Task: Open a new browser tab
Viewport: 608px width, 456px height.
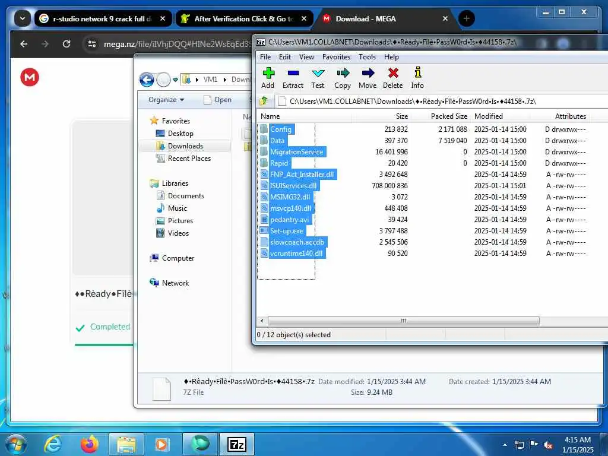Action: click(467, 18)
